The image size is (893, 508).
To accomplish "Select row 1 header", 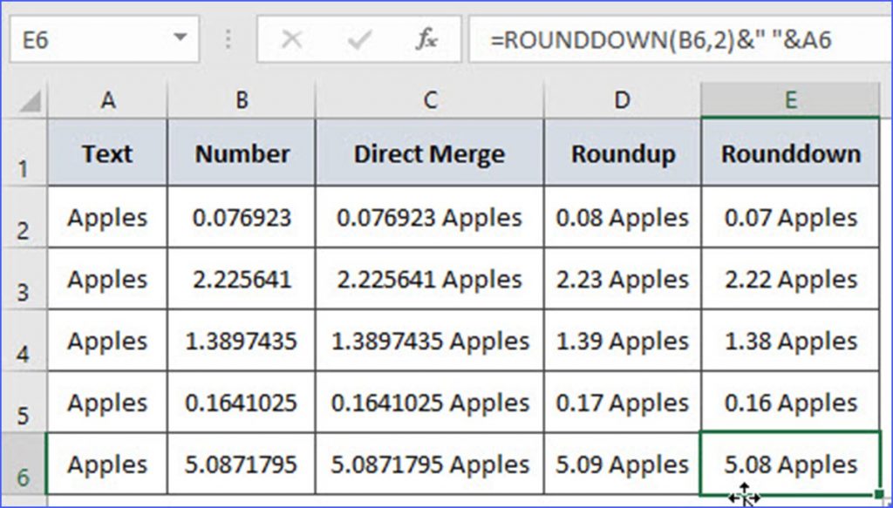I will coord(23,155).
